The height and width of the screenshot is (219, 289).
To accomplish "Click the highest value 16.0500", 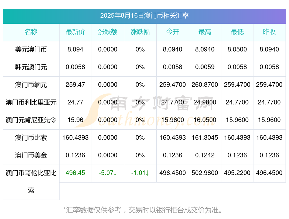I will (205, 120).
